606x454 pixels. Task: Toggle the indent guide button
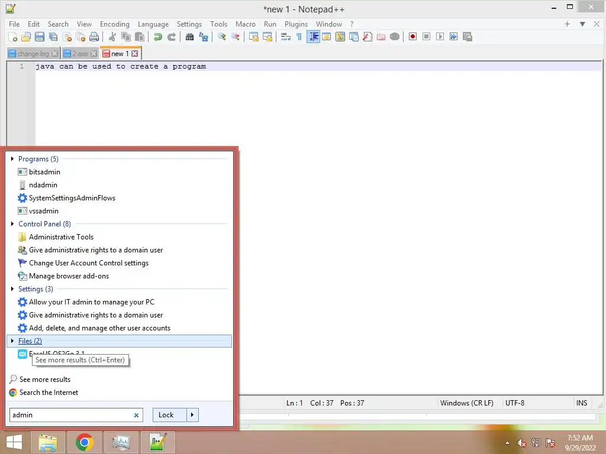point(313,37)
